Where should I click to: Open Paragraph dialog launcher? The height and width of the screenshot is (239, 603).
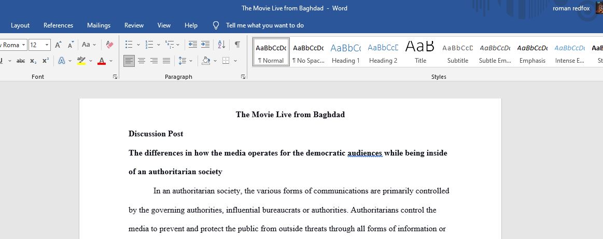click(x=243, y=77)
